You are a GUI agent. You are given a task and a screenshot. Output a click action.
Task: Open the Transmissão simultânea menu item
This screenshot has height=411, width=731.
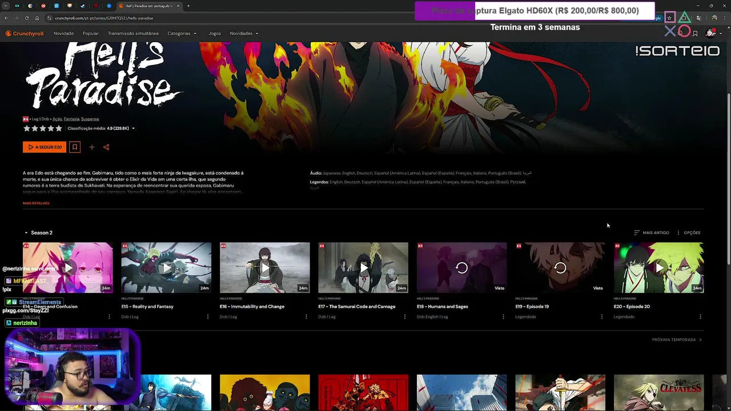[x=133, y=34]
